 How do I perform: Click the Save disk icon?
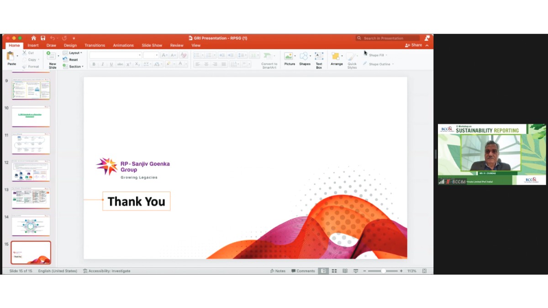click(43, 38)
